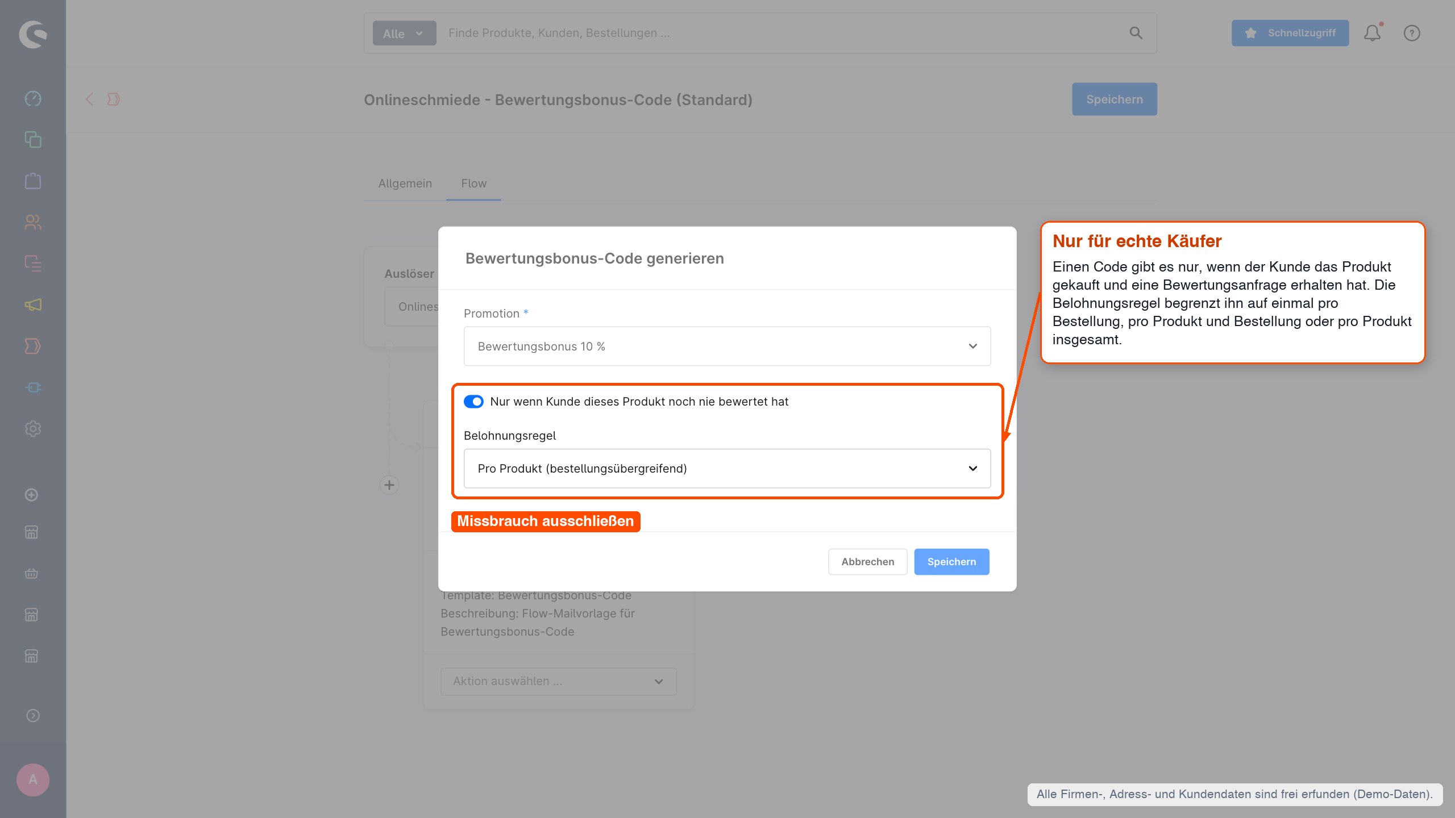Open the help question mark icon
The image size is (1455, 818).
pos(1412,33)
